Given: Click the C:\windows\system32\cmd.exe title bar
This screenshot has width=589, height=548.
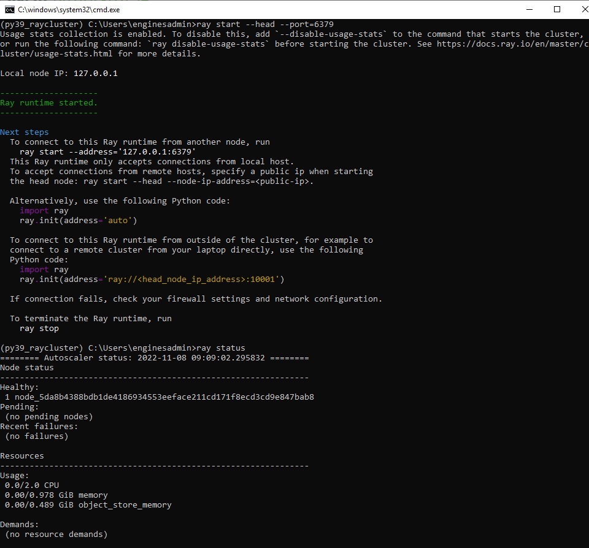Looking at the screenshot, I should (67, 9).
